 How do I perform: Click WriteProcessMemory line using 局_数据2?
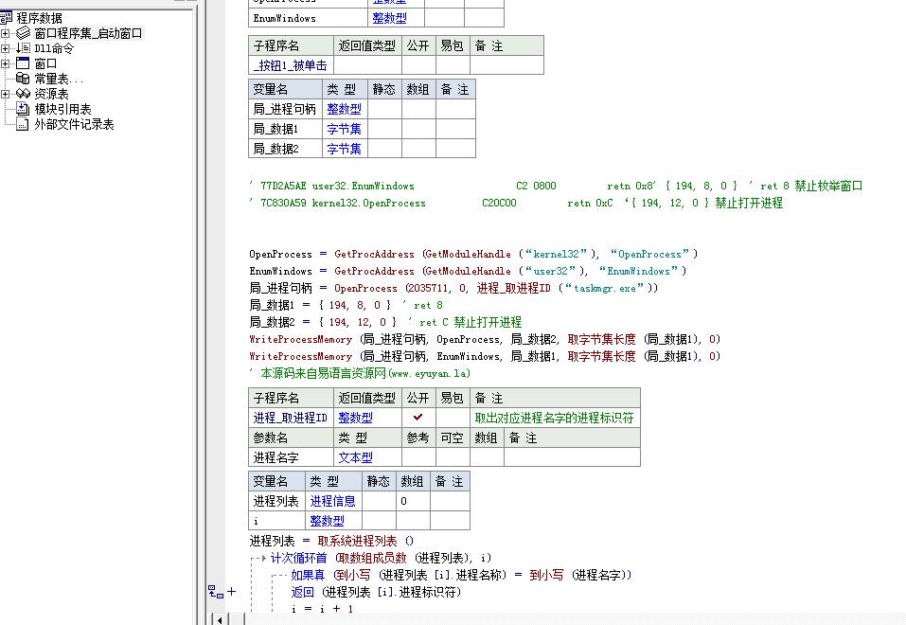click(485, 339)
